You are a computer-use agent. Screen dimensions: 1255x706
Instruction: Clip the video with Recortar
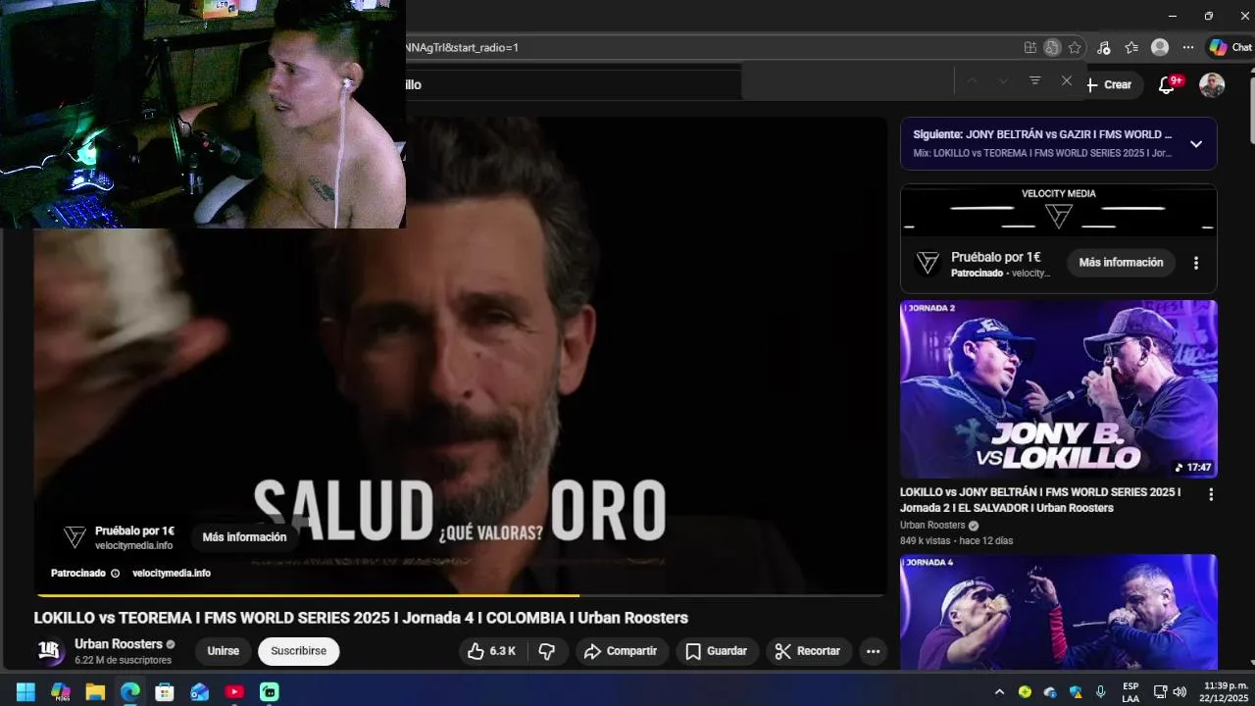[808, 651]
